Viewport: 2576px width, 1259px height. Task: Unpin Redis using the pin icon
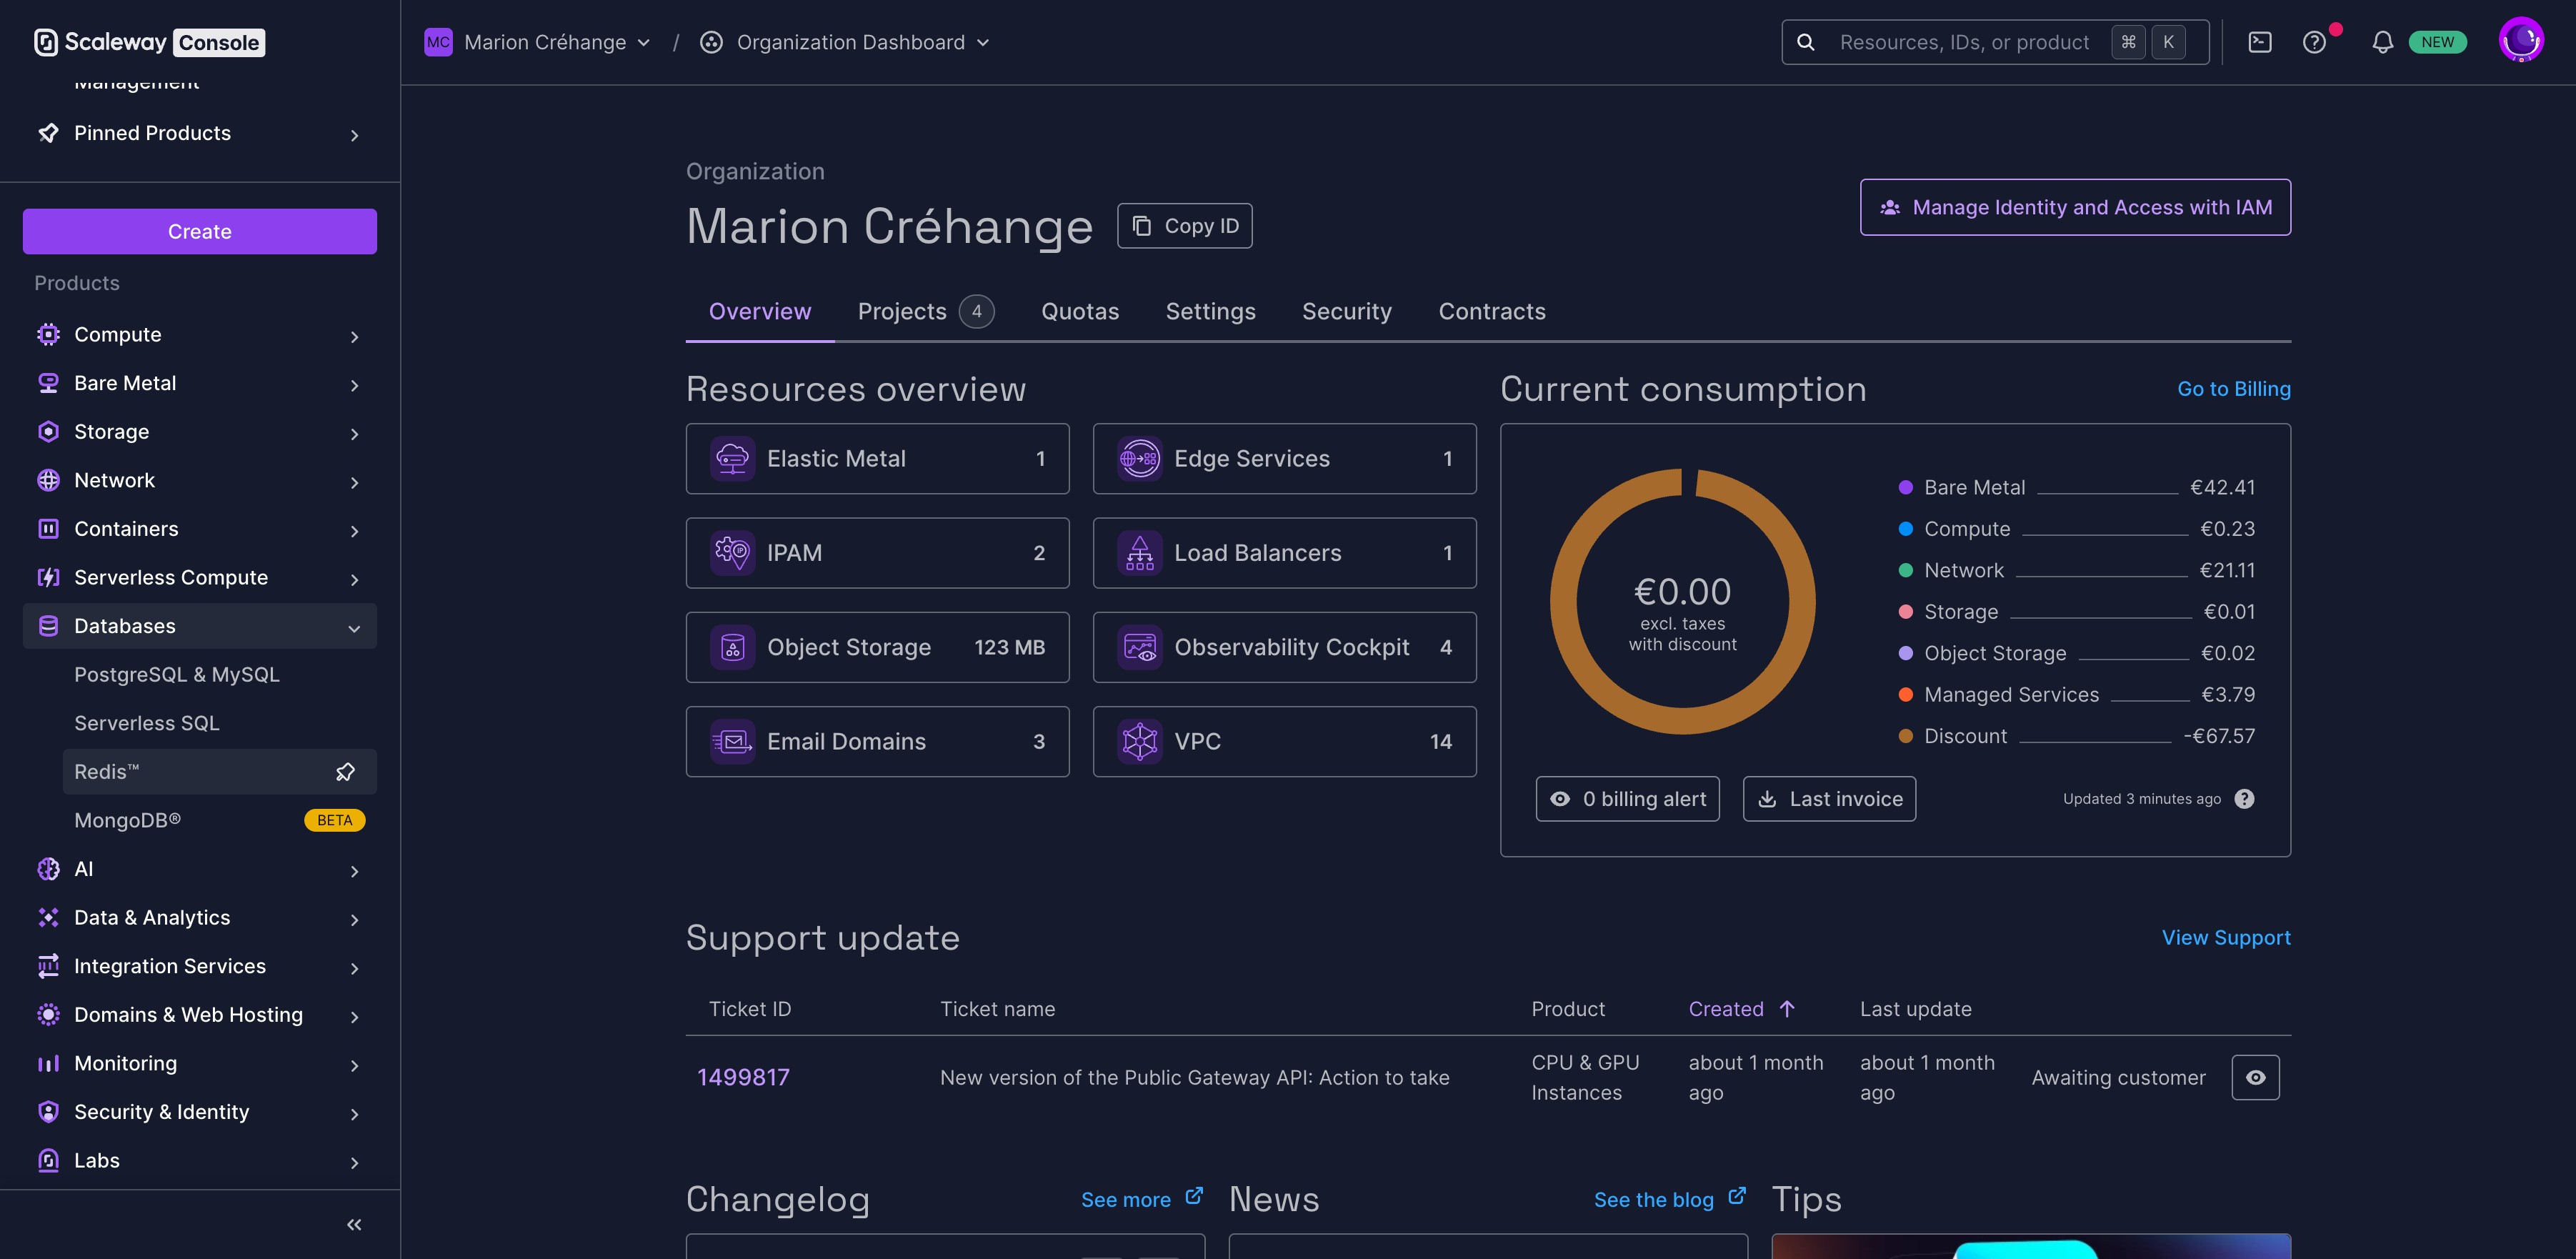tap(345, 772)
